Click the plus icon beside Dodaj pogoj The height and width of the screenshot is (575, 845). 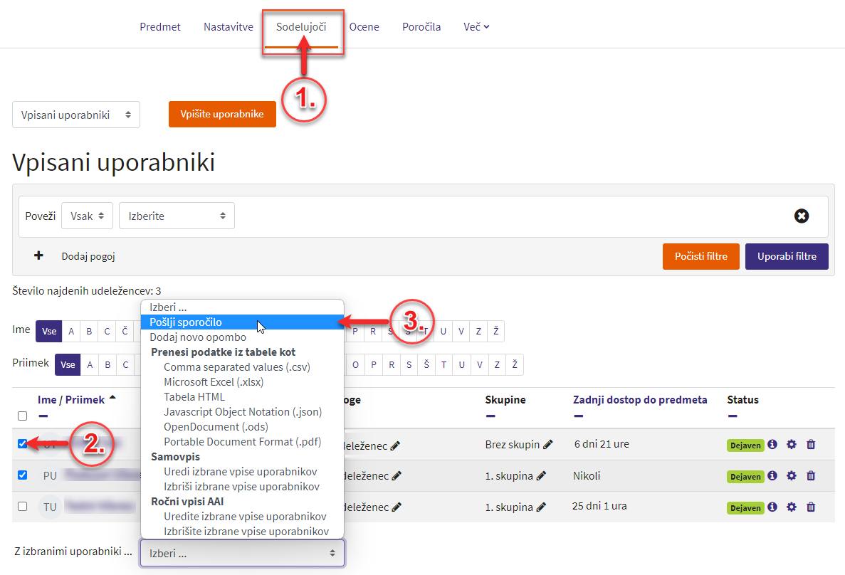coord(39,255)
